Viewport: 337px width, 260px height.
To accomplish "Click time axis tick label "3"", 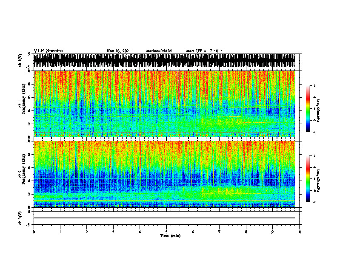I will (x=113, y=232).
